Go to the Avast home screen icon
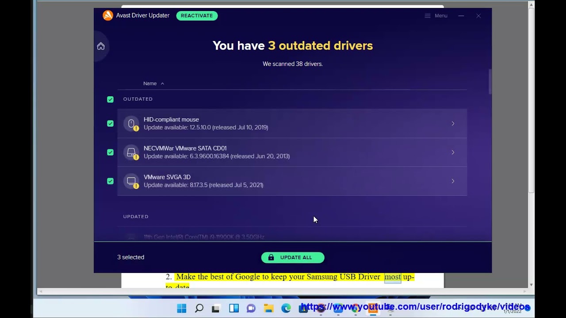This screenshot has height=318, width=566. point(101,46)
